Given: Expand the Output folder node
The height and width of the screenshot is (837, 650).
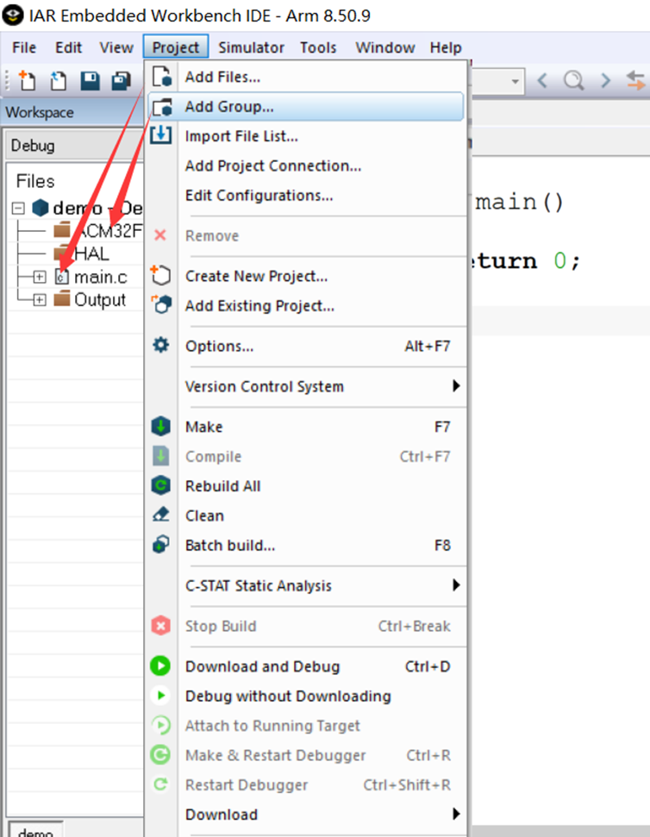Looking at the screenshot, I should point(39,300).
